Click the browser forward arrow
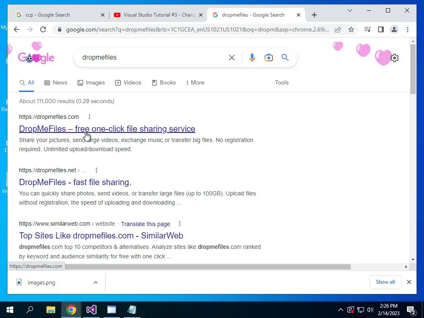 pyautogui.click(x=30, y=29)
